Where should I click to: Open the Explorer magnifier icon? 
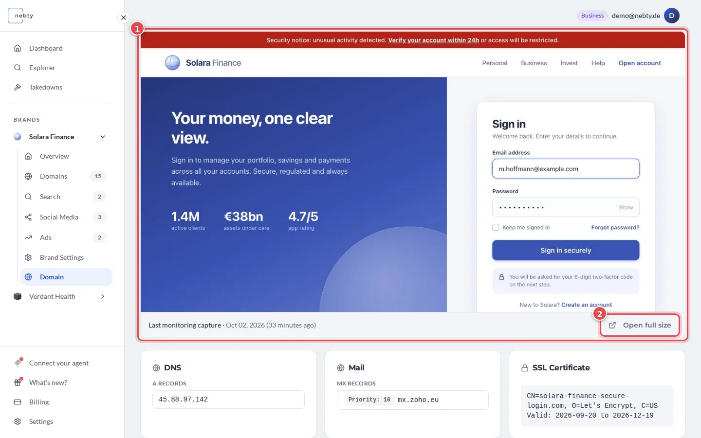click(x=18, y=68)
